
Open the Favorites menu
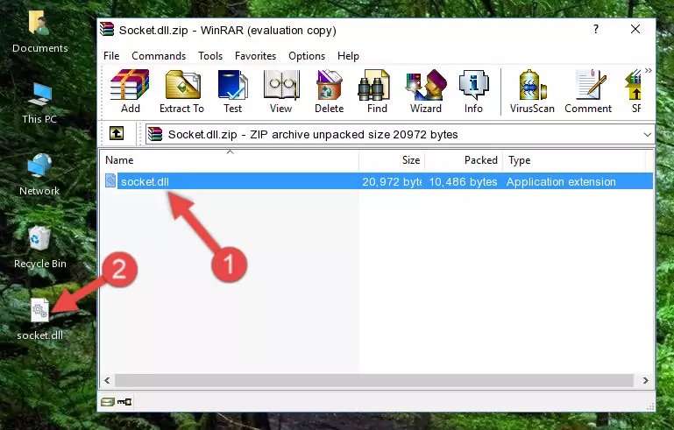coord(255,56)
